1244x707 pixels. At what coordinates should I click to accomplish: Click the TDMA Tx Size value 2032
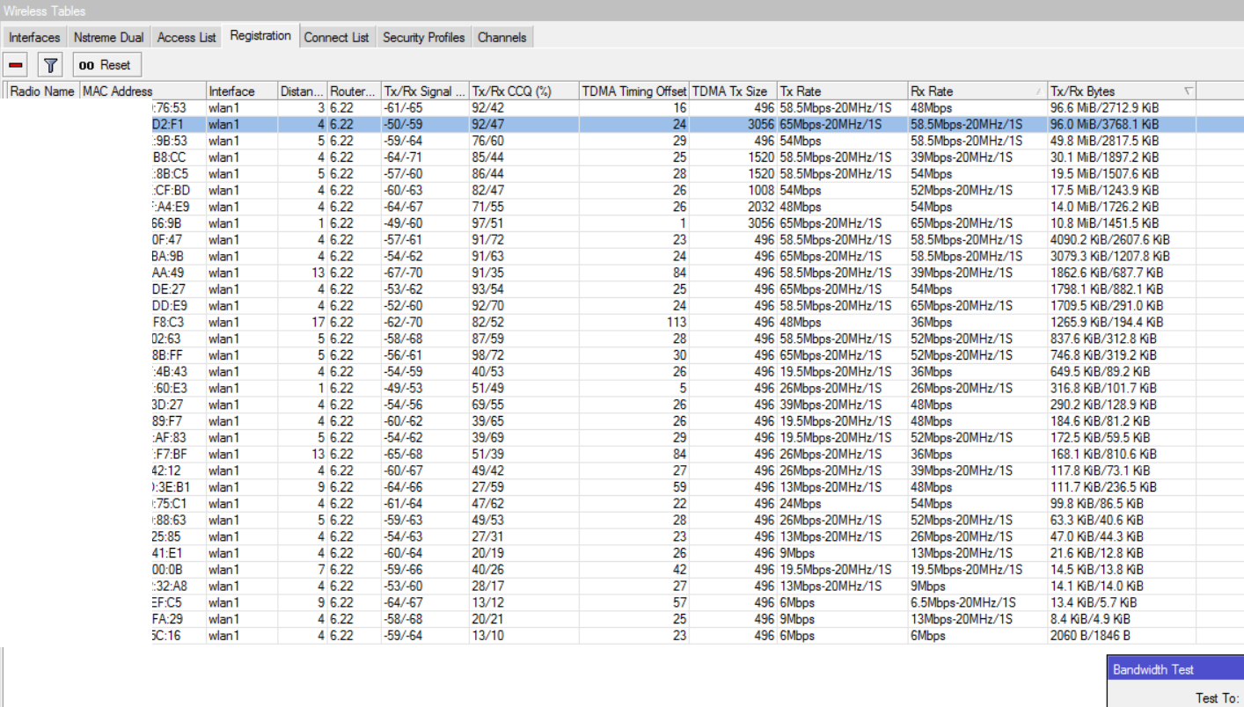tap(762, 207)
